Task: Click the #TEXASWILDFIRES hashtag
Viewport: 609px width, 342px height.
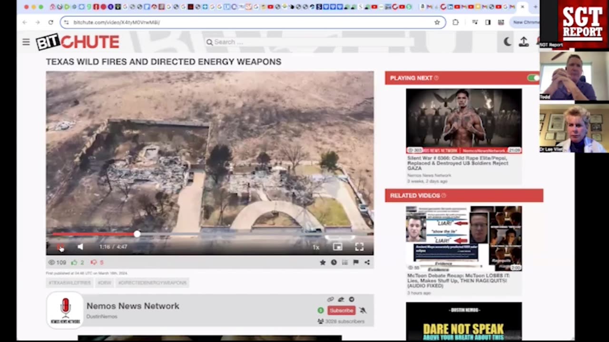Action: pyautogui.click(x=69, y=283)
